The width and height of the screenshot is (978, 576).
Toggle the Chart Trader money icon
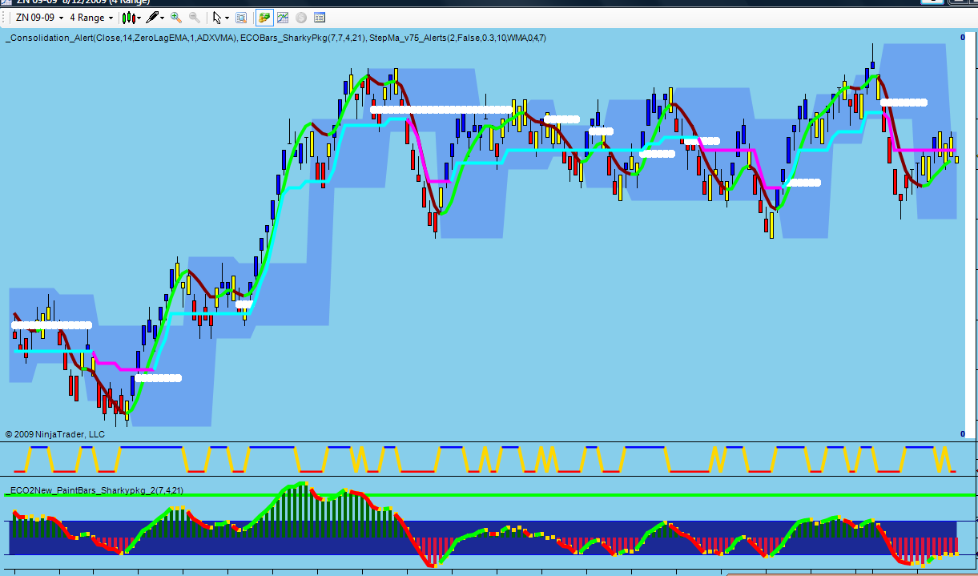pyautogui.click(x=264, y=18)
